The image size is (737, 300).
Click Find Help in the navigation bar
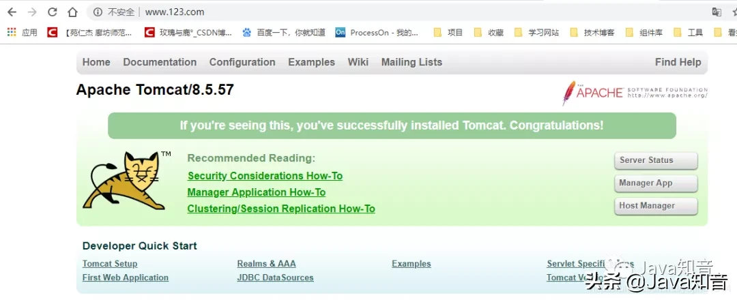(678, 62)
